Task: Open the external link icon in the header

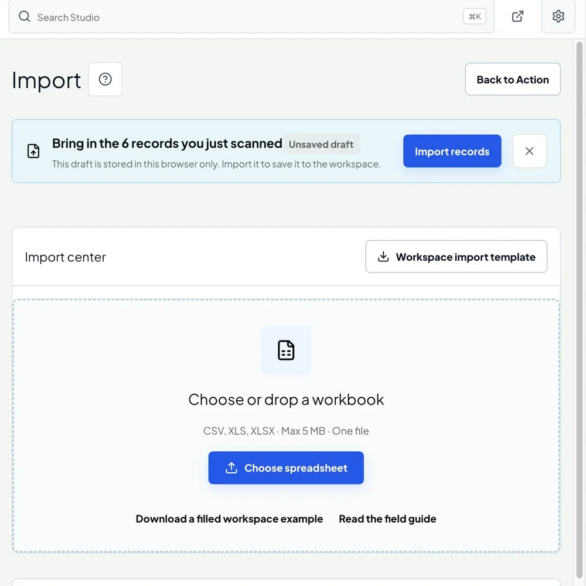Action: (x=517, y=16)
